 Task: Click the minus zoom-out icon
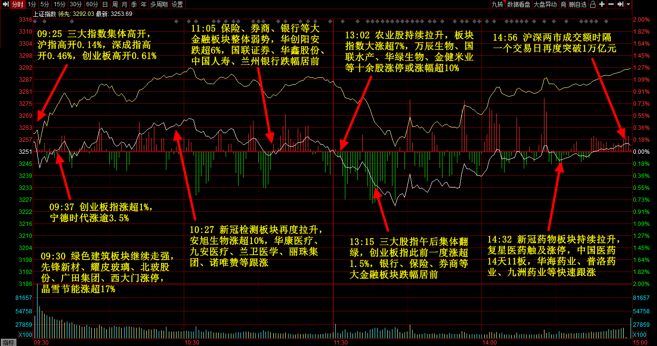click(x=611, y=4)
